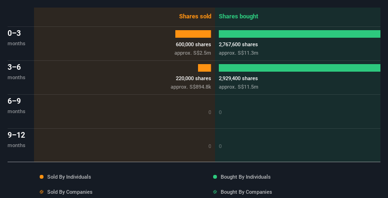The width and height of the screenshot is (388, 198).
Task: Click the 600,000 shares value
Action: click(193, 44)
